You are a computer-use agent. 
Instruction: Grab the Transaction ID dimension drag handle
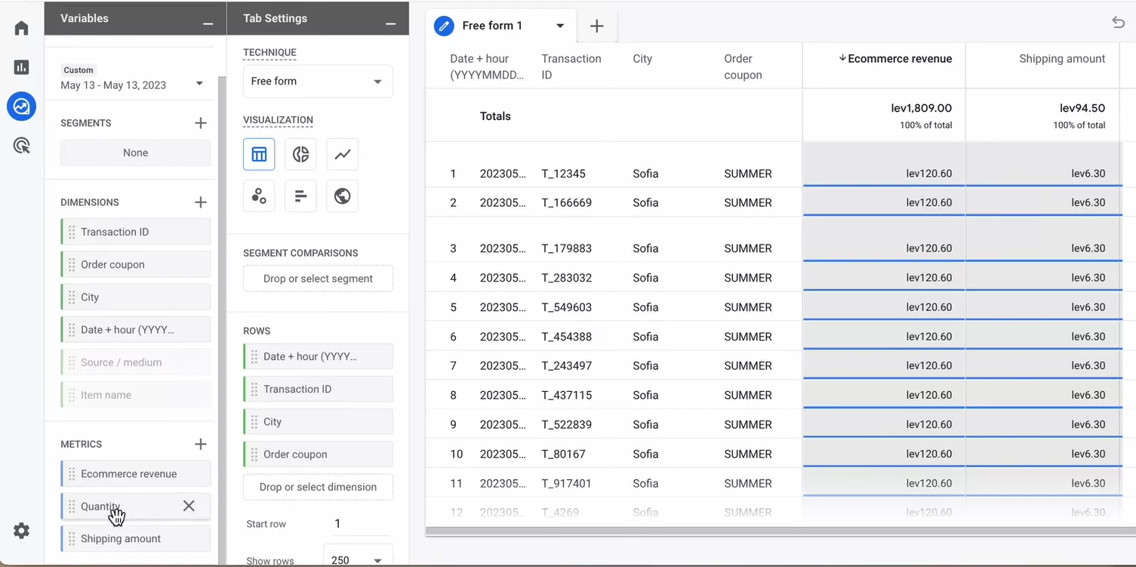[72, 232]
